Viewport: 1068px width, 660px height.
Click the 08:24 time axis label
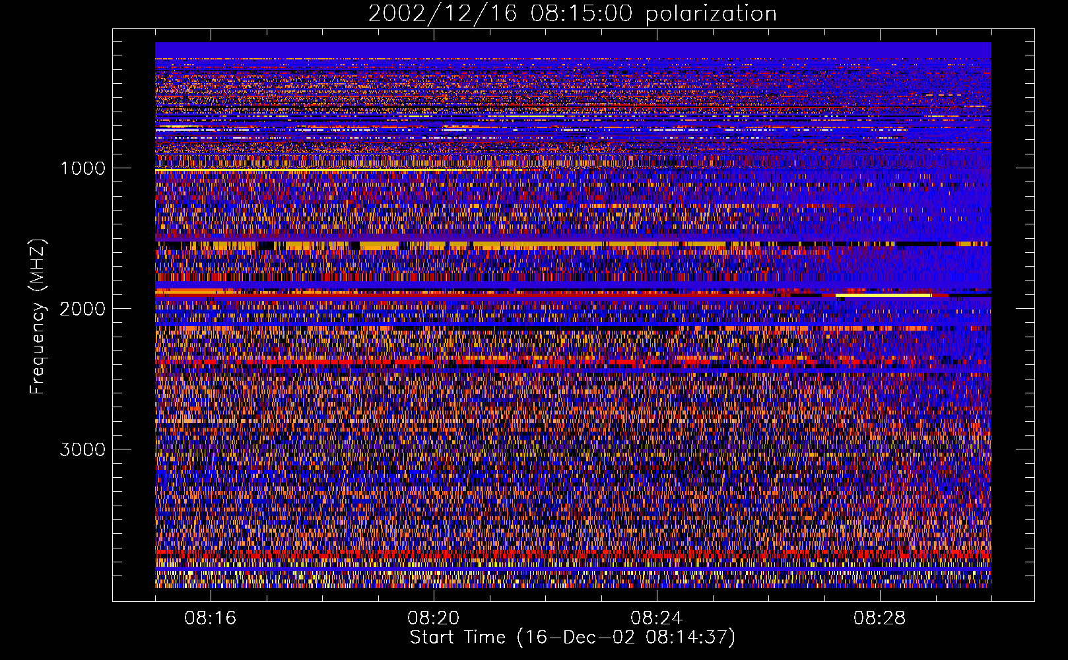[657, 618]
